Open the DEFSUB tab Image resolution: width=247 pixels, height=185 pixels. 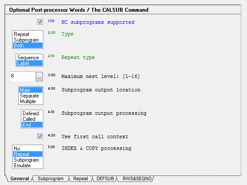point(105,179)
